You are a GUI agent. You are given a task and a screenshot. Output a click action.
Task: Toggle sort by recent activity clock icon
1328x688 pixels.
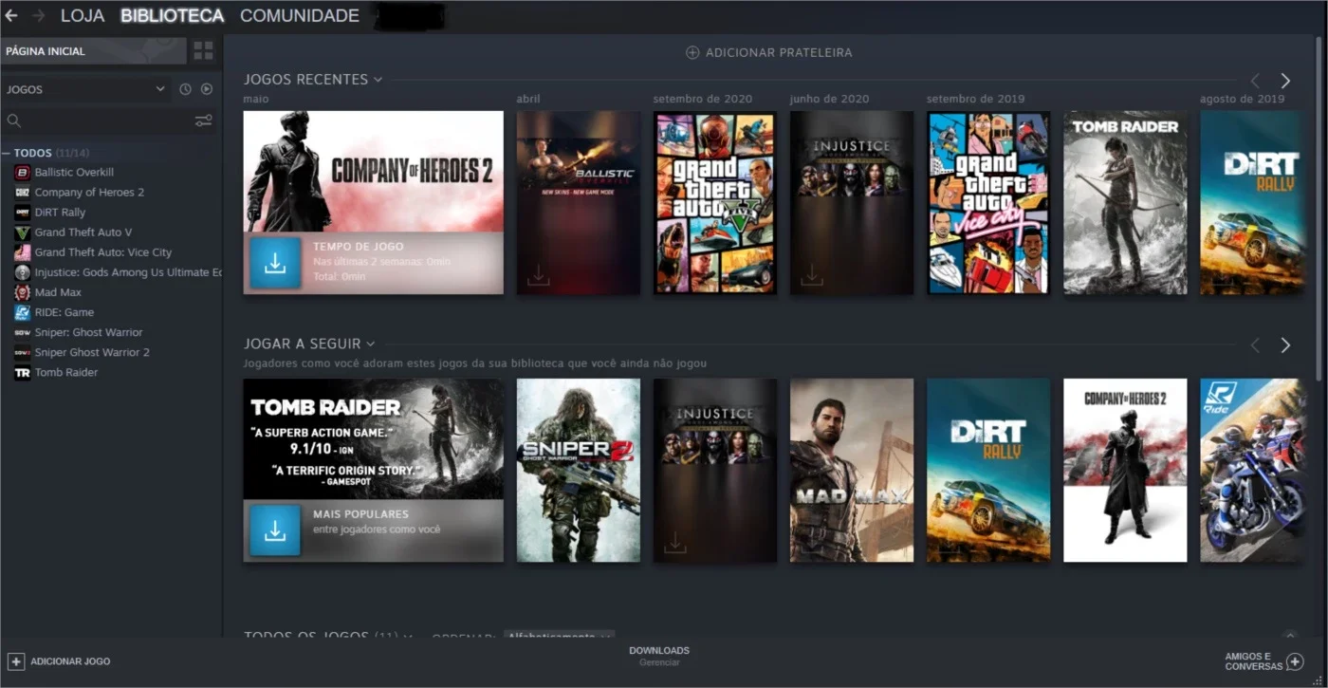pos(185,89)
